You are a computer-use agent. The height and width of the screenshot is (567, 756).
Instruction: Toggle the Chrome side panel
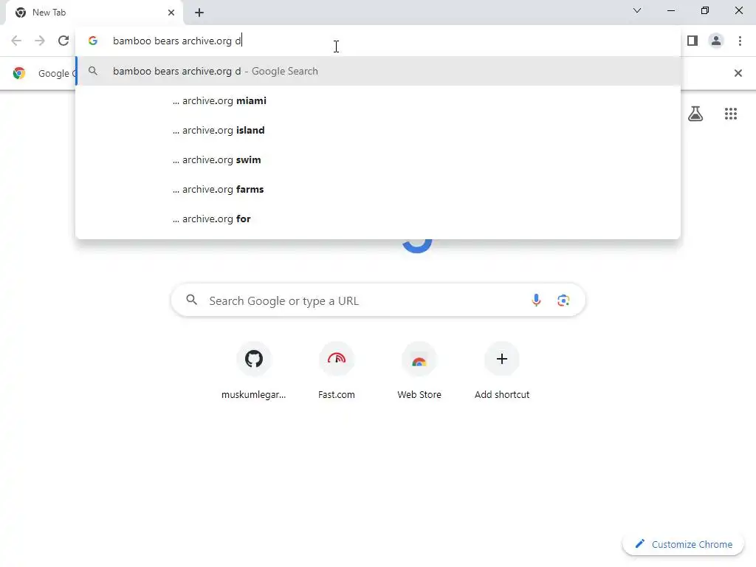(x=693, y=41)
